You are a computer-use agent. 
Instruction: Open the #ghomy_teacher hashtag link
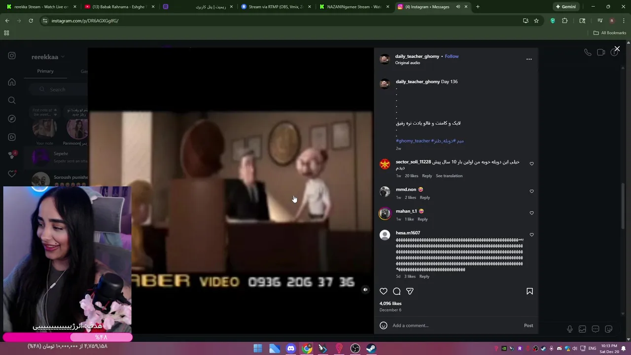[x=413, y=141]
